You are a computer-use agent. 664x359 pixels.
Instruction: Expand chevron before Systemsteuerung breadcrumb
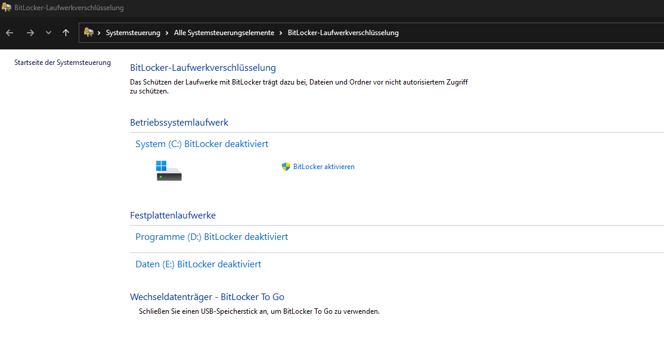(x=99, y=33)
